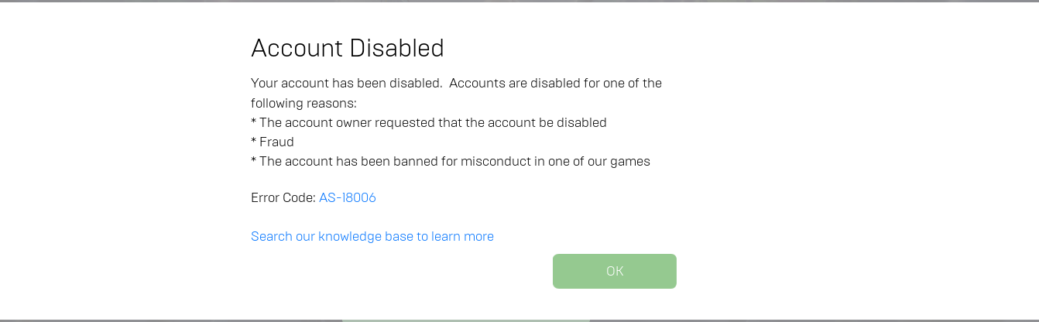1039x322 pixels.
Task: Select the account owner requested bullet line
Action: tap(428, 122)
